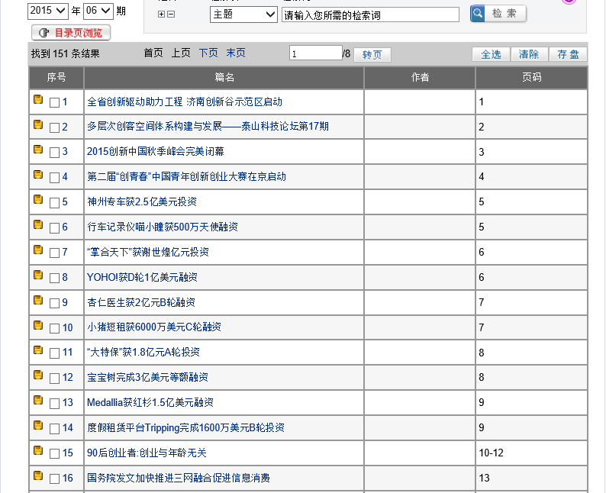Click the document icon in row 8
606x493 pixels.
click(38, 275)
